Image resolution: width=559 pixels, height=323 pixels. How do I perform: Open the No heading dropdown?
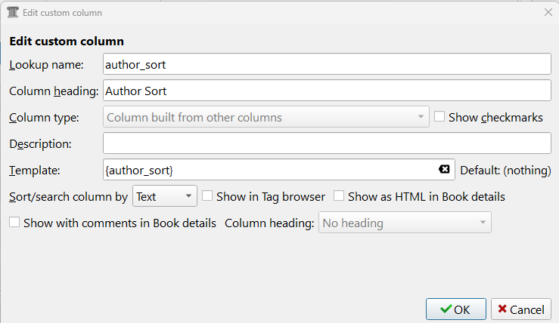(405, 223)
